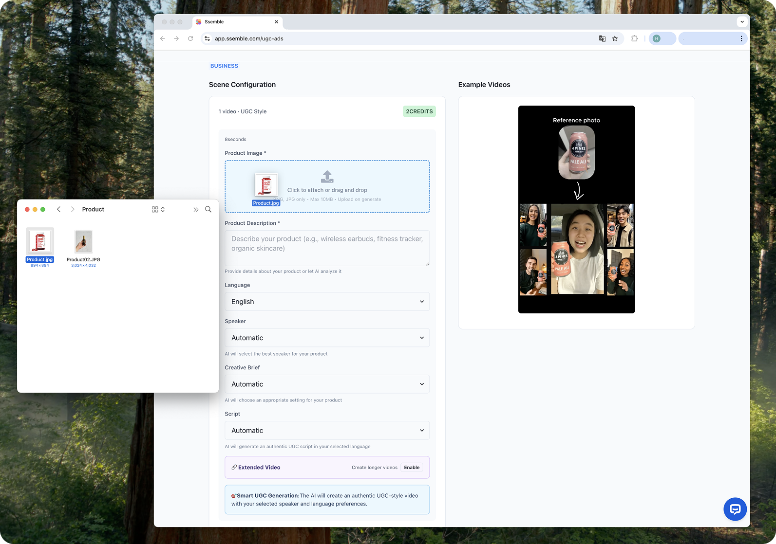Enable Extended Video option
The height and width of the screenshot is (544, 776).
(411, 467)
